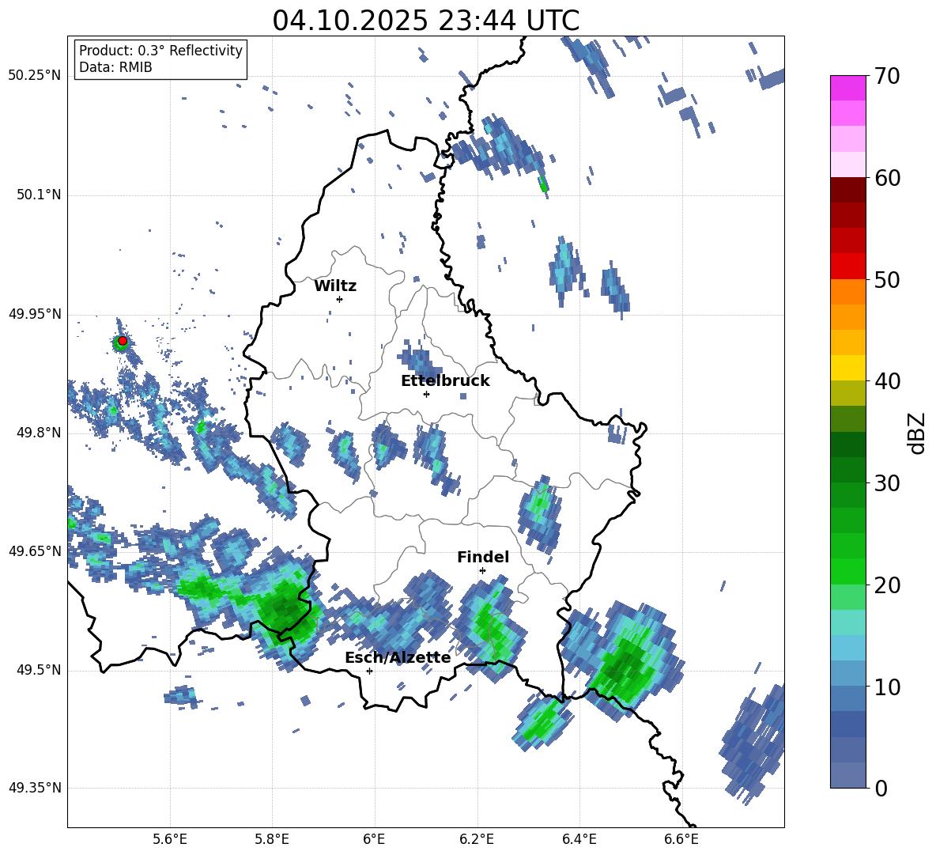Click the 50.1°N latitude label
936x855 pixels.
[x=39, y=195]
